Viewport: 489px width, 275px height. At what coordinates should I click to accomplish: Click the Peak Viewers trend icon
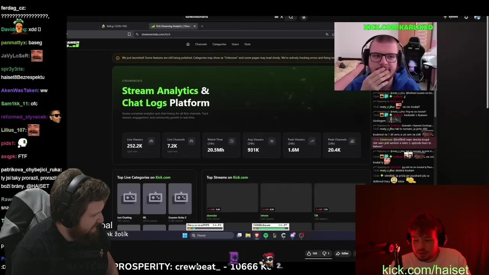point(312,141)
